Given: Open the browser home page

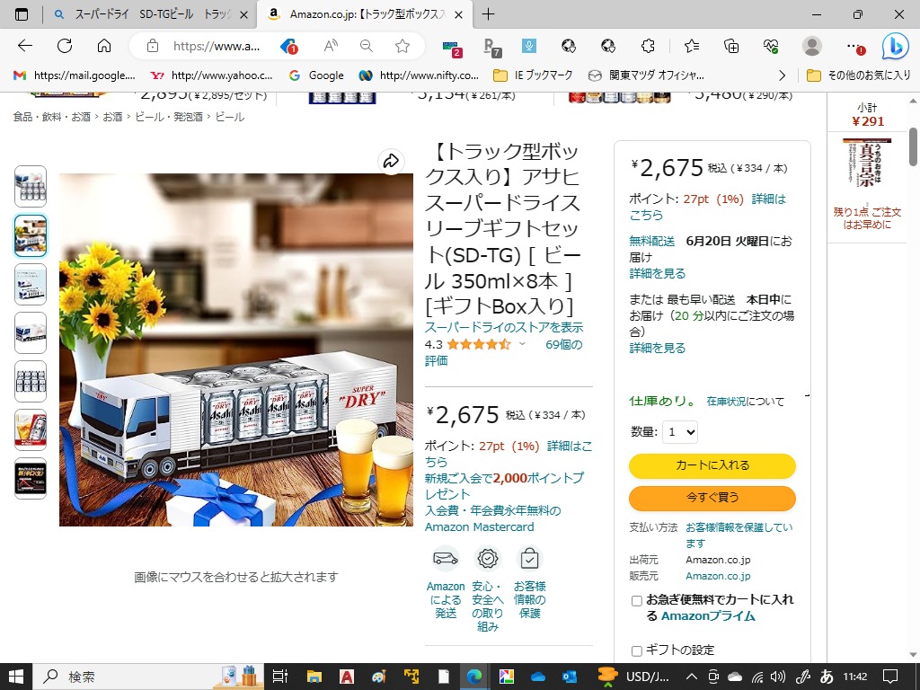Looking at the screenshot, I should 104,46.
